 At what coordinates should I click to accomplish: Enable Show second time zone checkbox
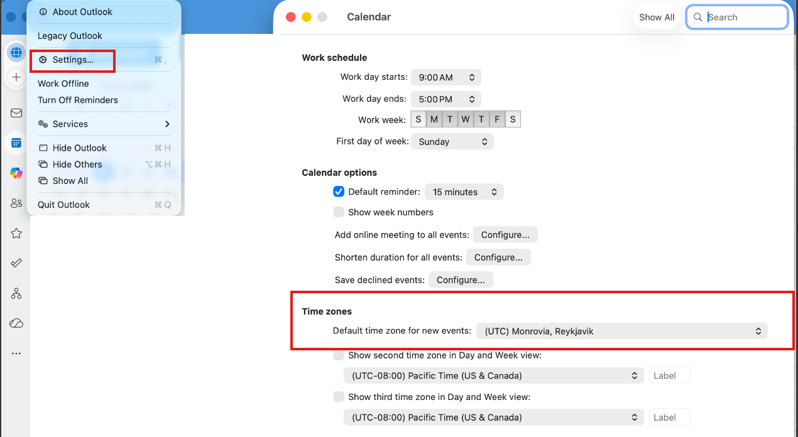pyautogui.click(x=339, y=355)
